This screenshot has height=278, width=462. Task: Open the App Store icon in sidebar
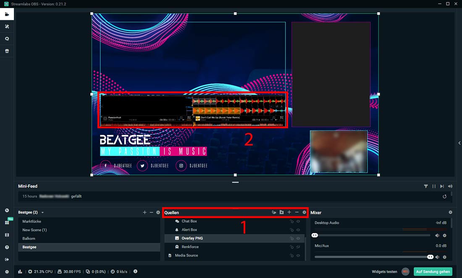[x=7, y=51]
